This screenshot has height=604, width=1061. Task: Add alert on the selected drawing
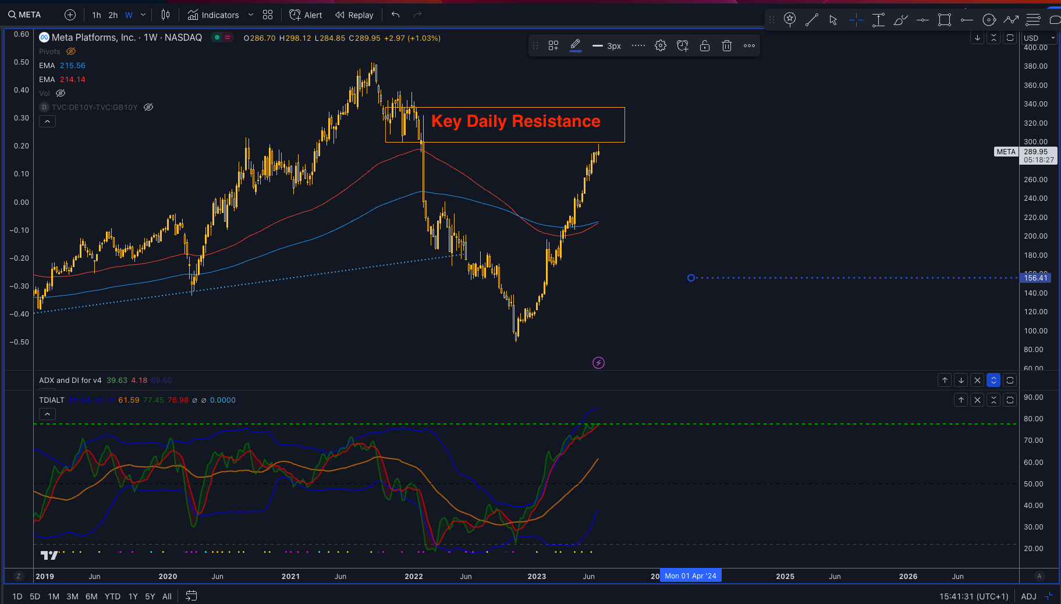click(x=683, y=45)
